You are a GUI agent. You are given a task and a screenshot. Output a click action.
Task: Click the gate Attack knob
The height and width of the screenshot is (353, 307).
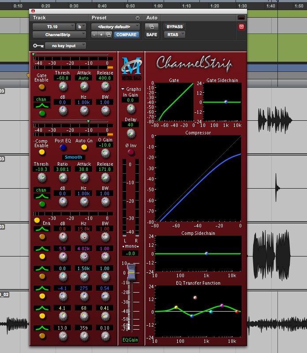84,86
